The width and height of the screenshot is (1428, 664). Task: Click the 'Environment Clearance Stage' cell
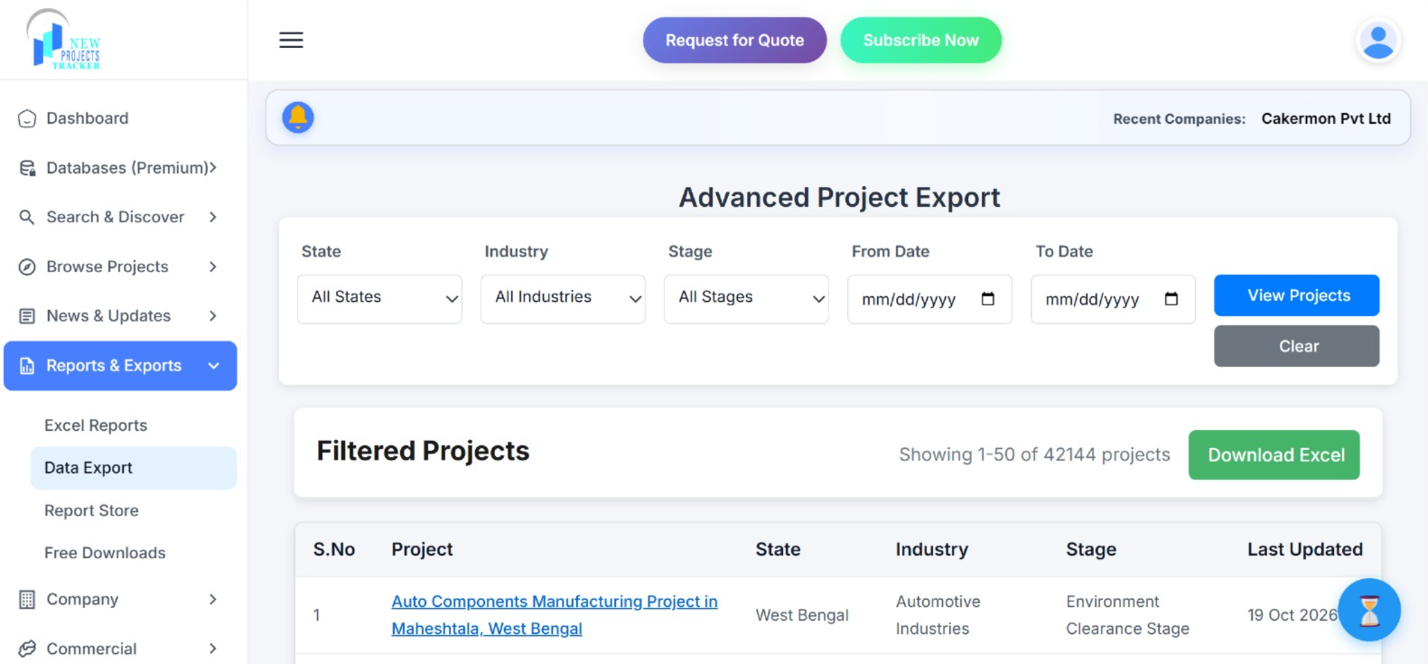[1127, 615]
